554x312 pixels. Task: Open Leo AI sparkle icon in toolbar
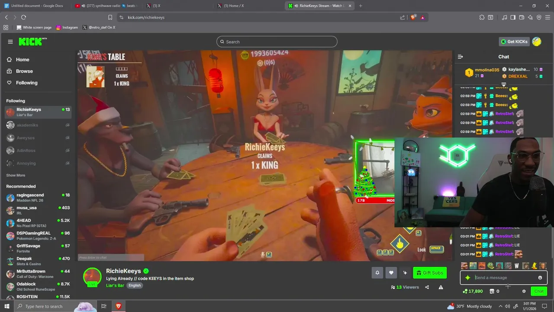click(530, 17)
